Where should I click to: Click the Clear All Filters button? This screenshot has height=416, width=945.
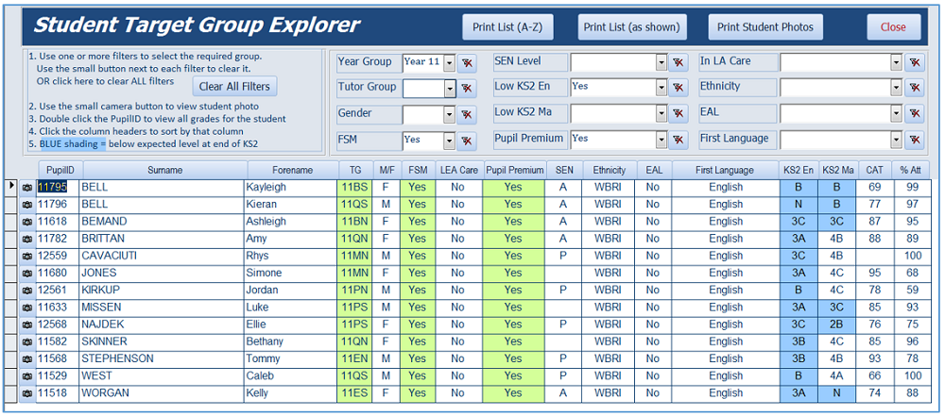[234, 86]
